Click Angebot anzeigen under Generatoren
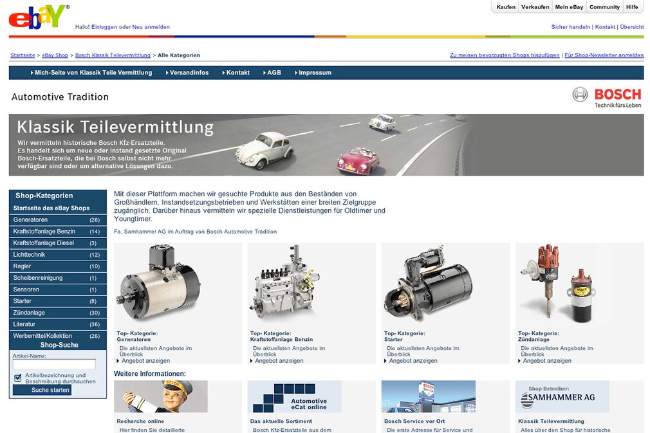The height and width of the screenshot is (433, 650). pyautogui.click(x=145, y=361)
